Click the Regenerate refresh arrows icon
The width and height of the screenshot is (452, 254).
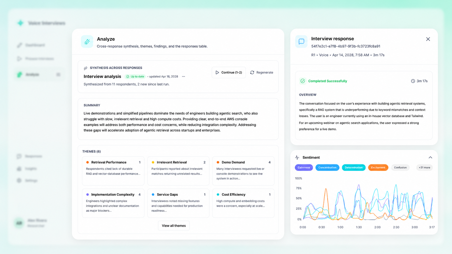tap(252, 72)
